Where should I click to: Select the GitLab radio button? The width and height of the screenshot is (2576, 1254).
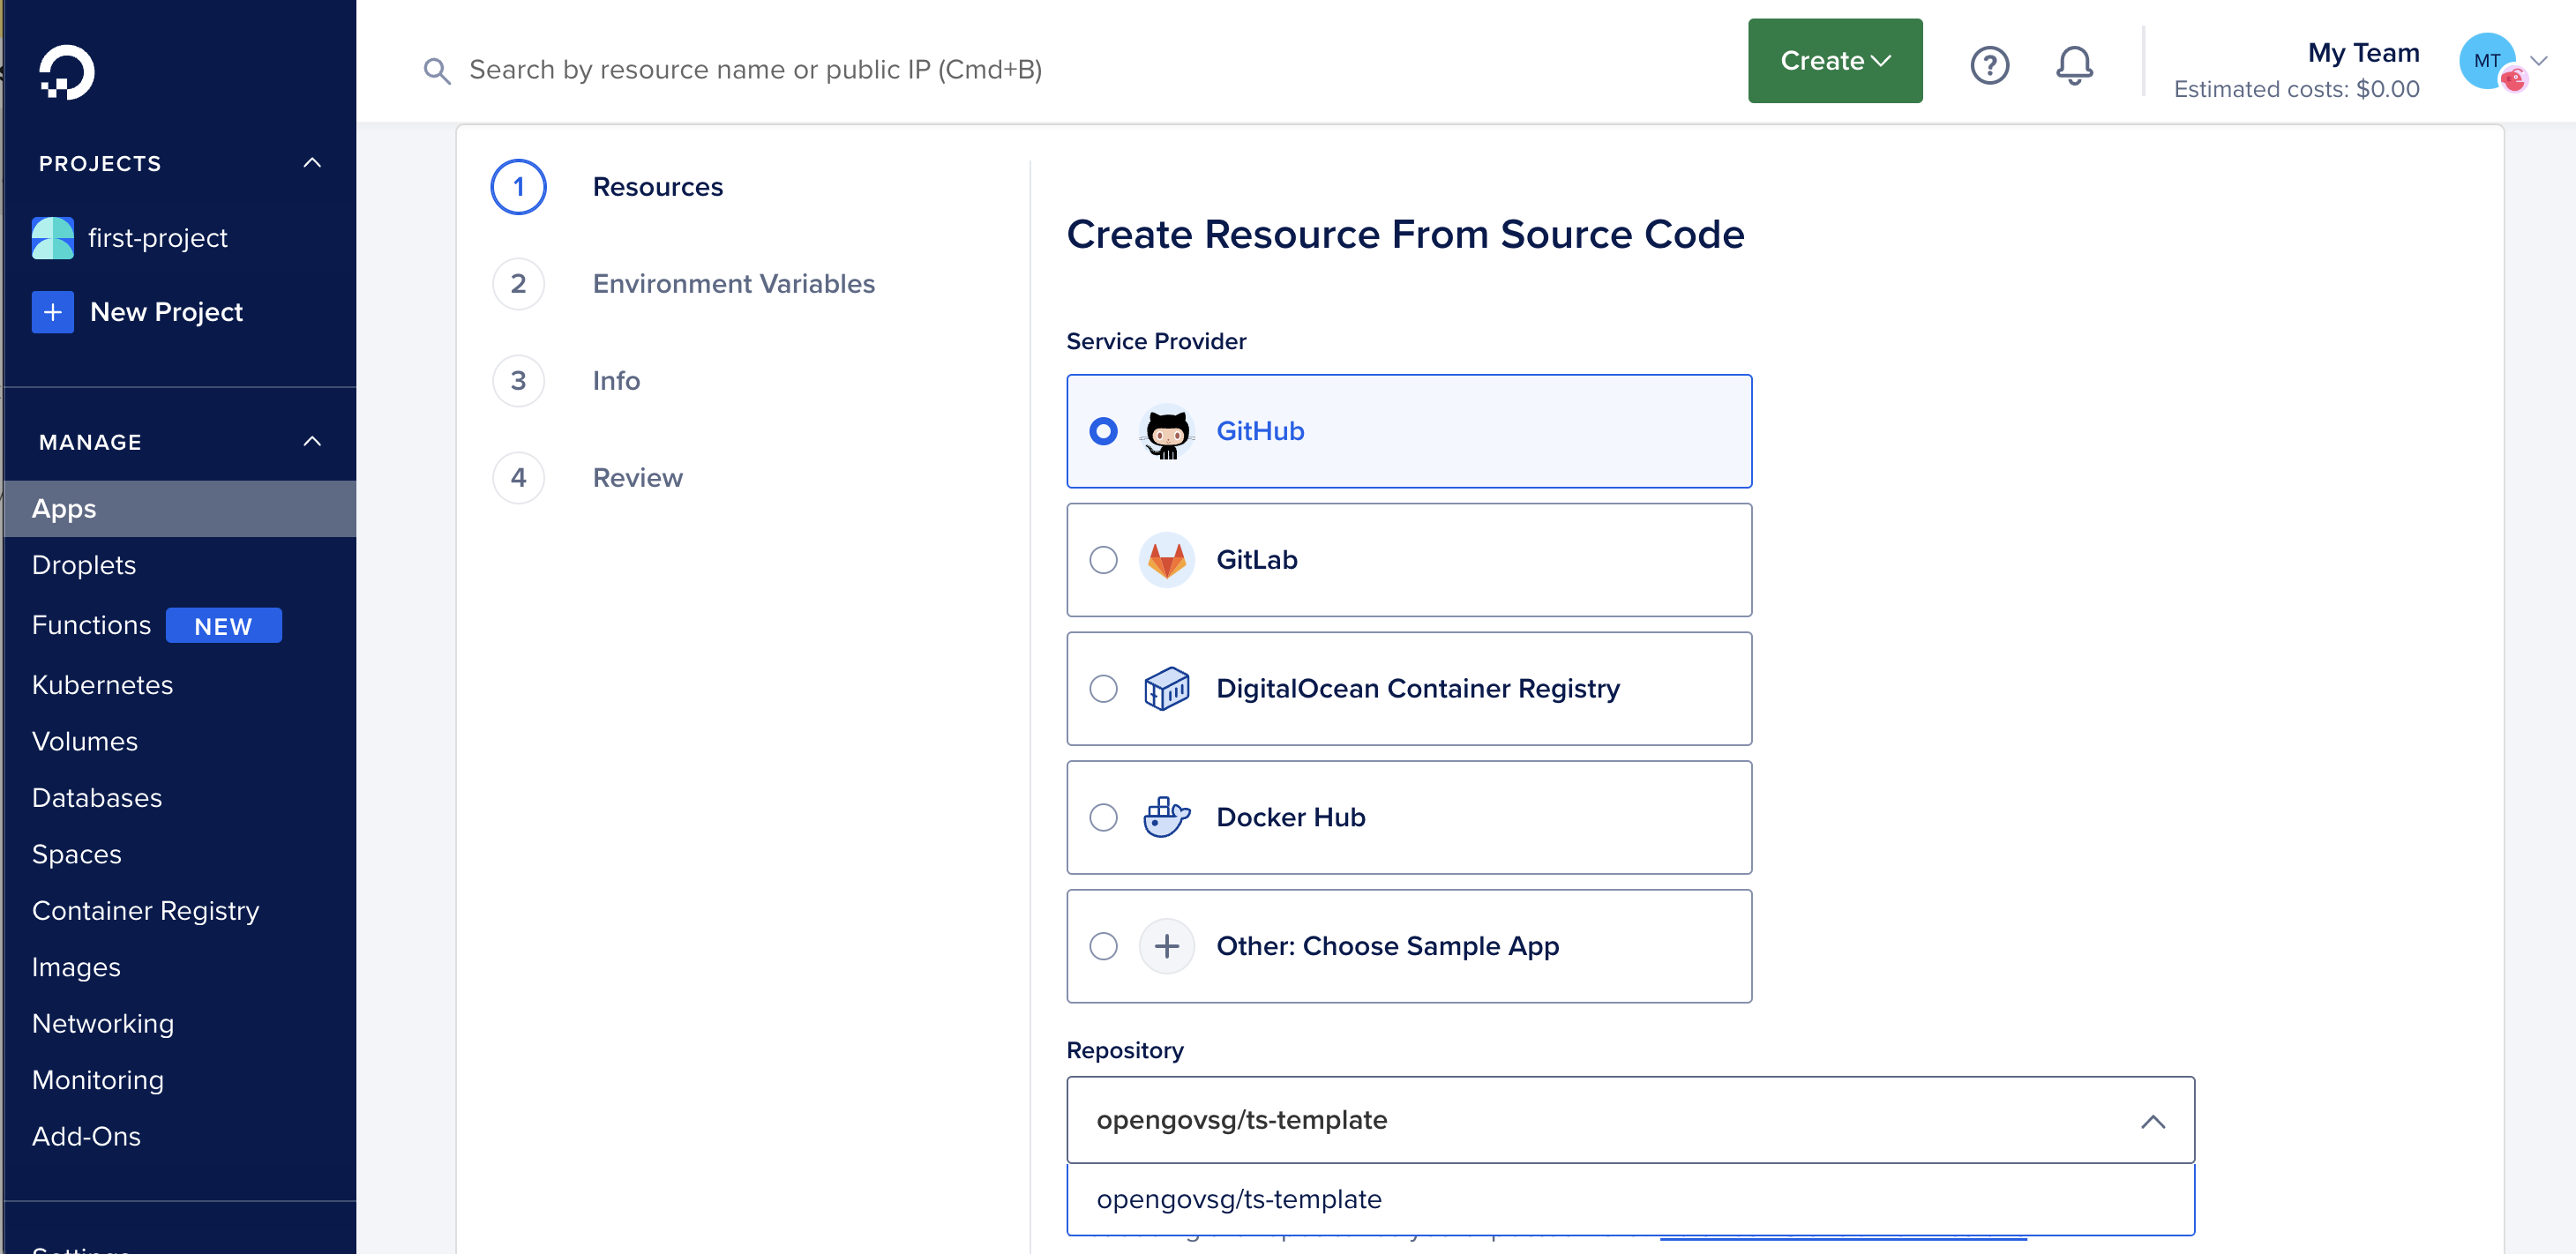pos(1103,560)
